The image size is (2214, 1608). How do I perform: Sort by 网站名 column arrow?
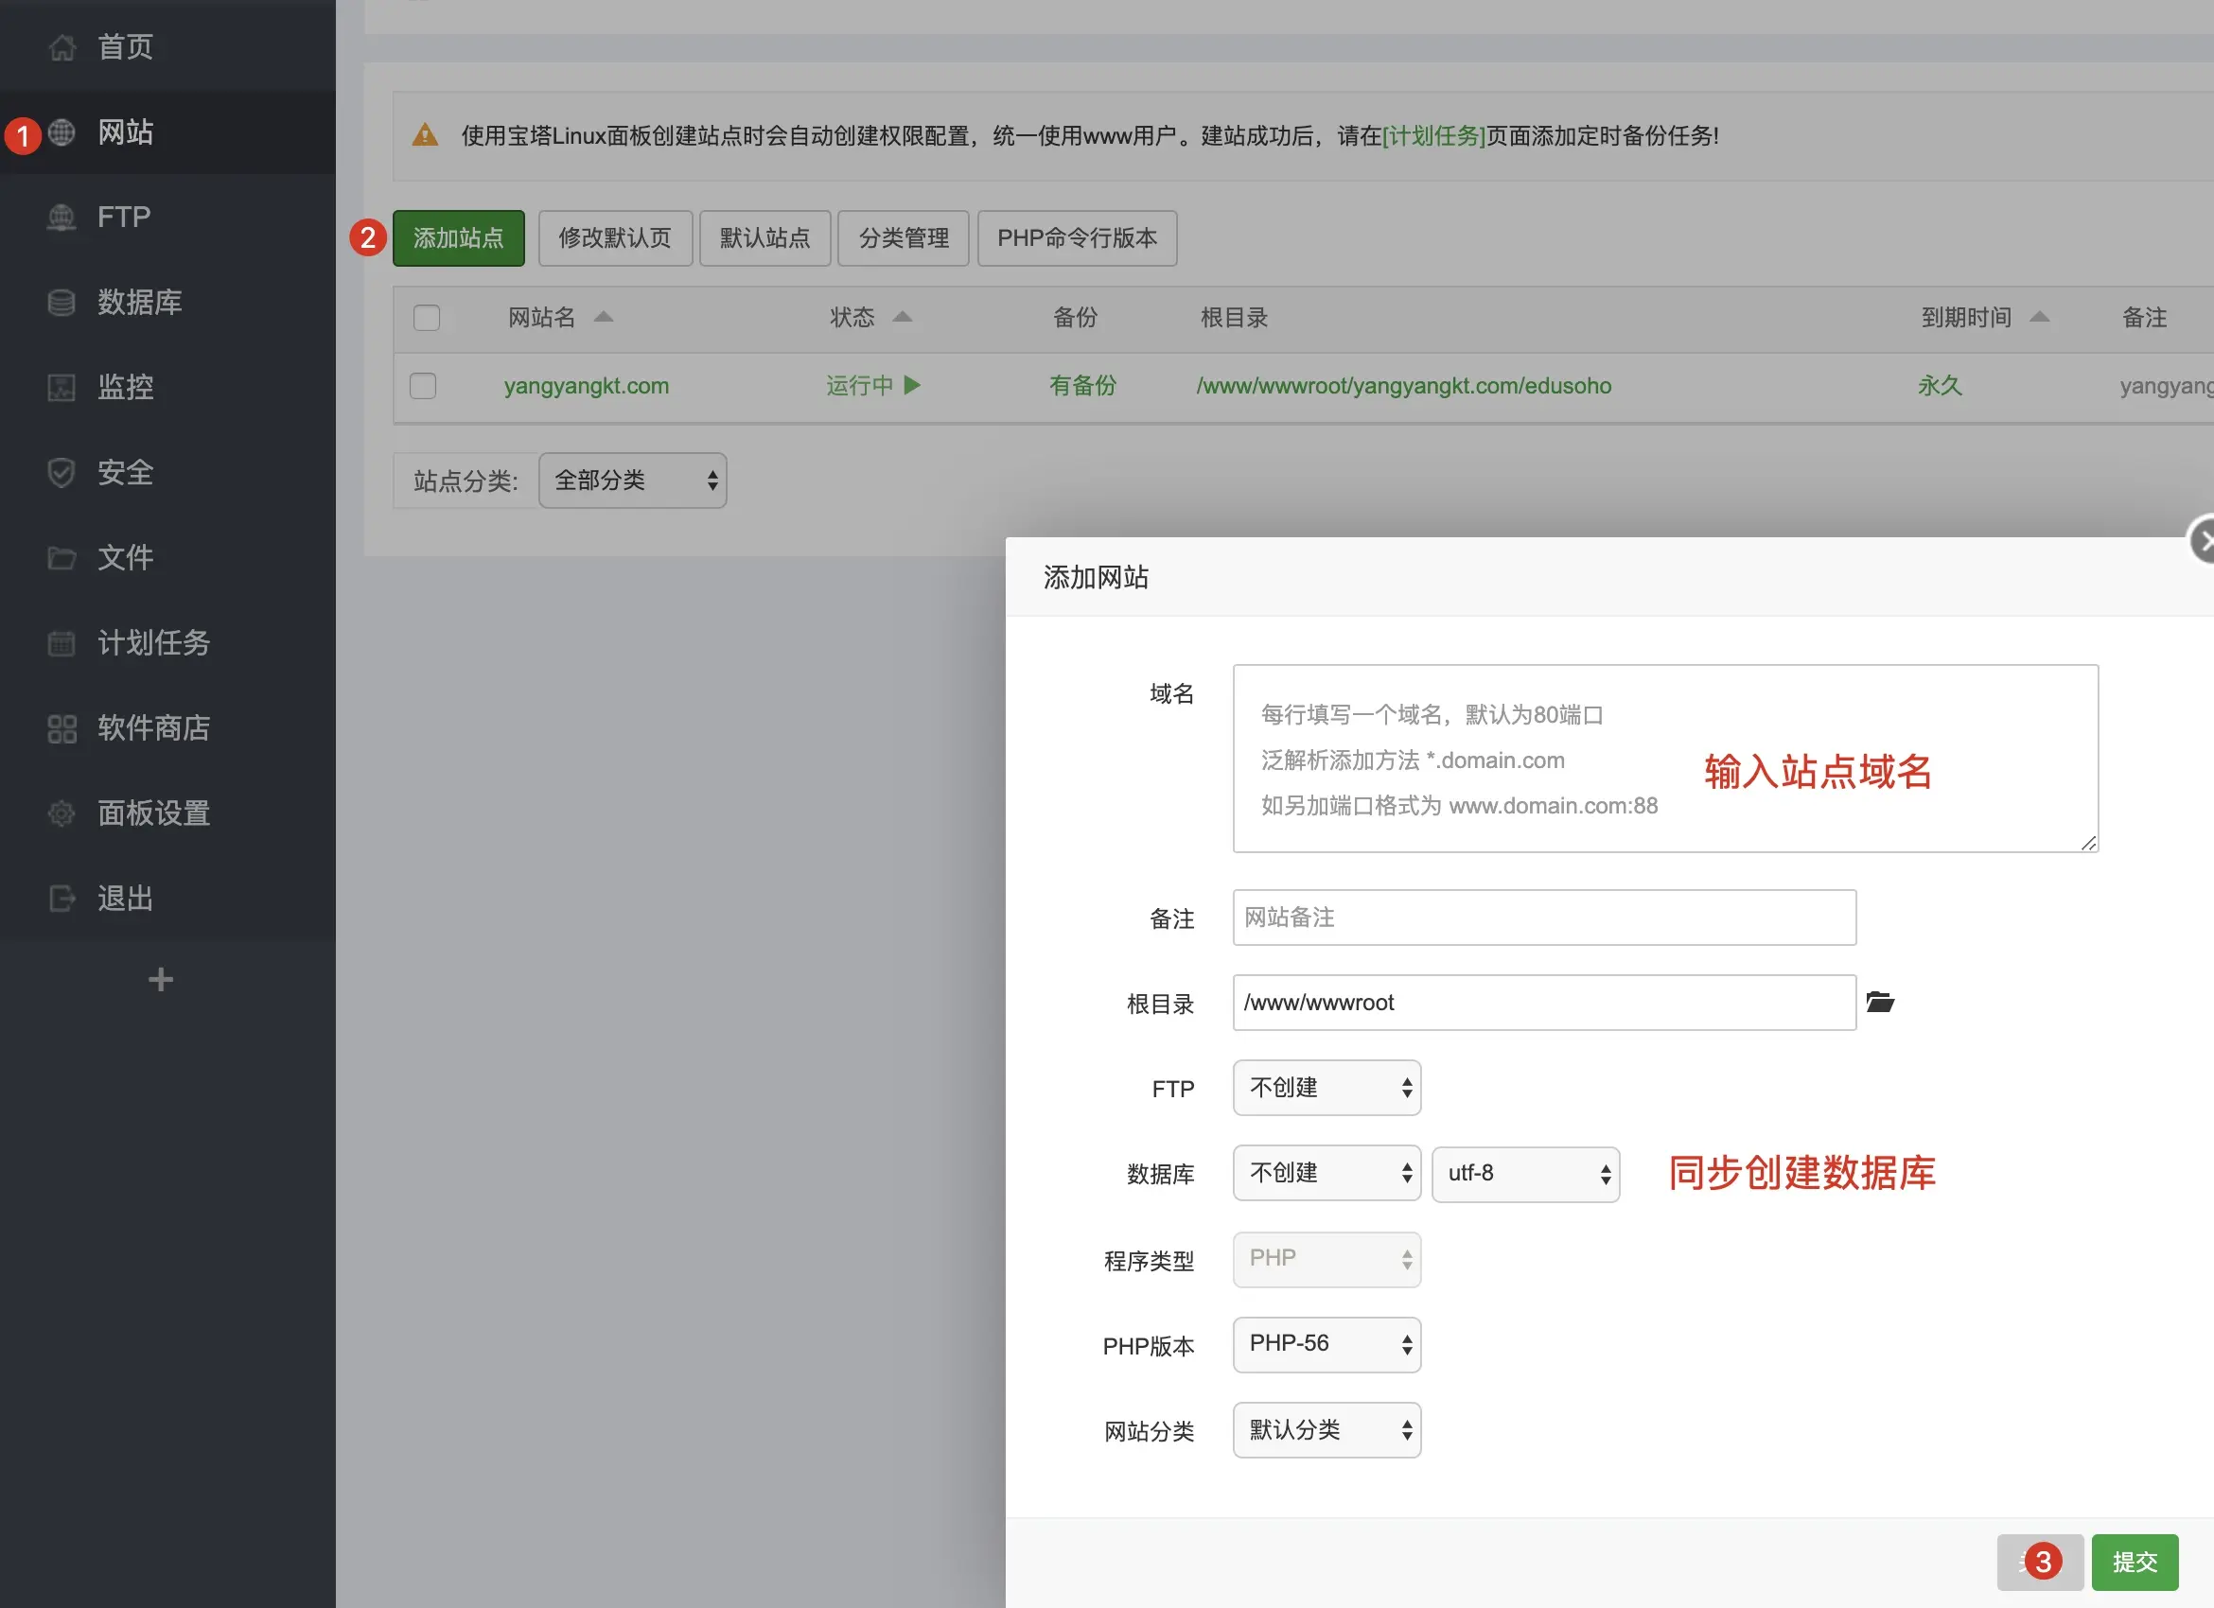[x=604, y=317]
